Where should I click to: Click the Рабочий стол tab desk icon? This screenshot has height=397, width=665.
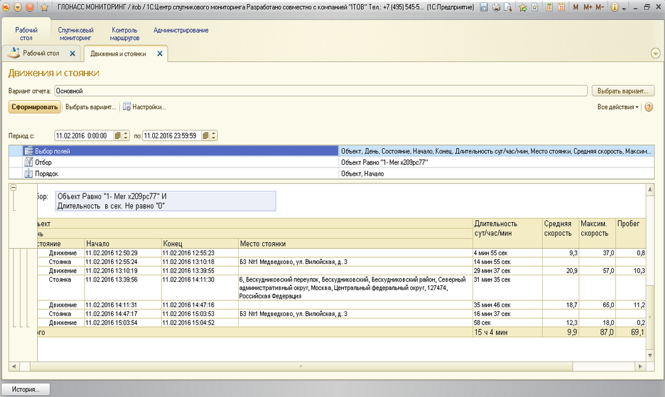tap(13, 53)
